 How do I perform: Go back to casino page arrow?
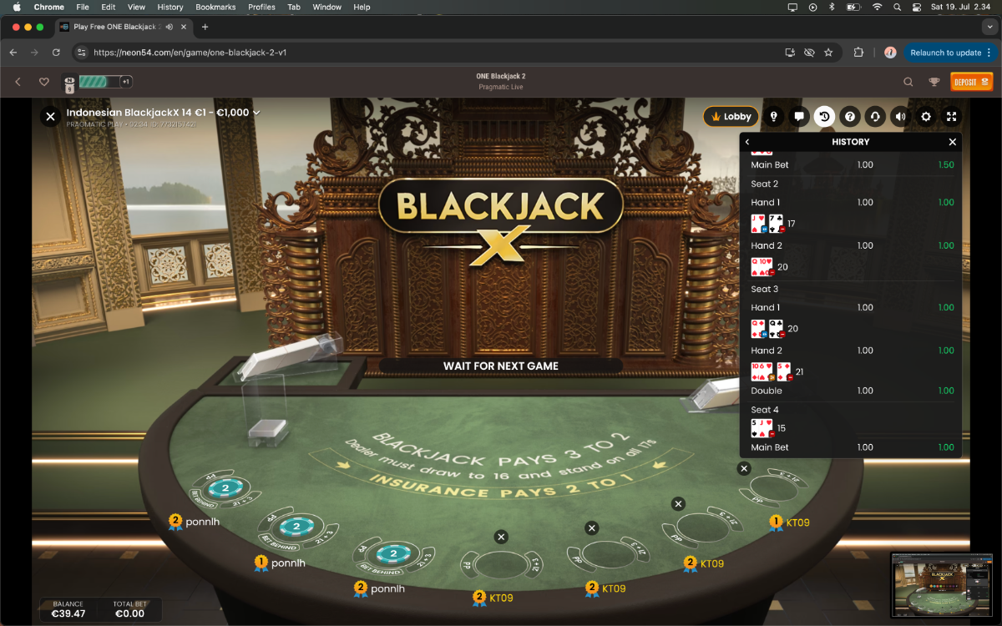tap(18, 82)
